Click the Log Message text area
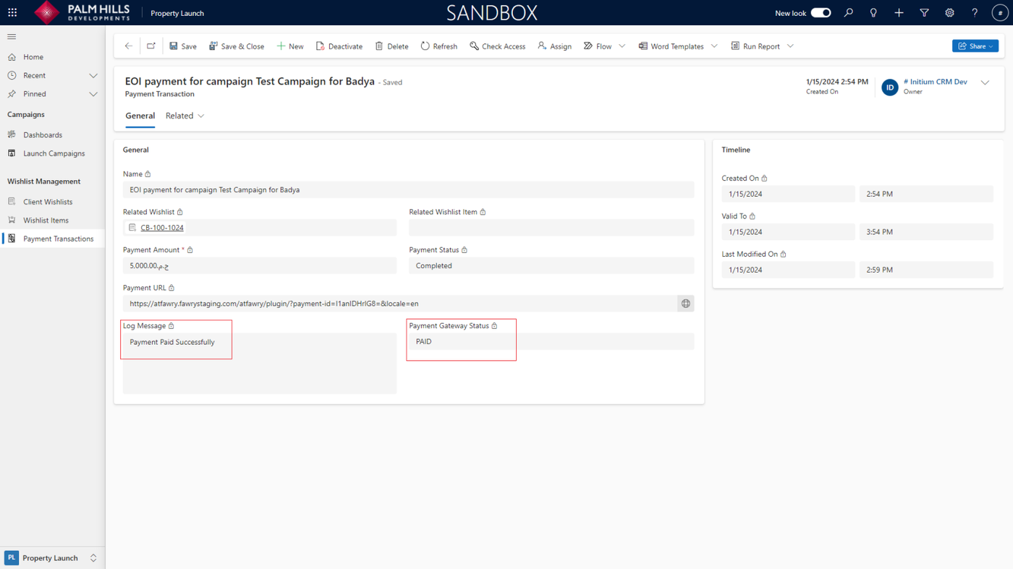Image resolution: width=1013 pixels, height=569 pixels. pyautogui.click(x=260, y=364)
